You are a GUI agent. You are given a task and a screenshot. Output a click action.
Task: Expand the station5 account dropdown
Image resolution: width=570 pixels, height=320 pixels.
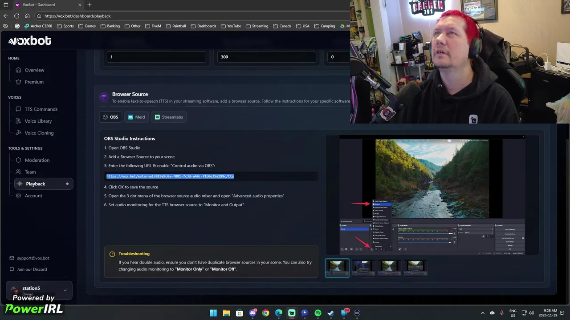pos(39,290)
